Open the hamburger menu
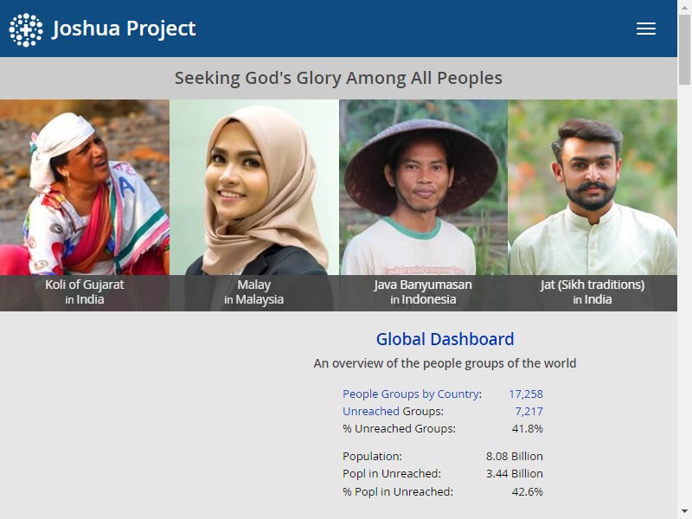Image resolution: width=692 pixels, height=519 pixels. point(645,29)
